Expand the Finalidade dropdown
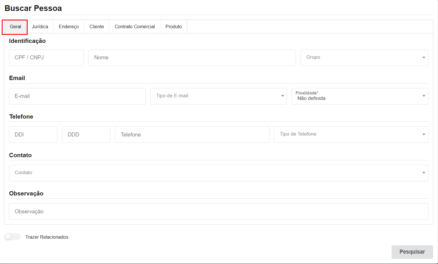This screenshot has height=264, width=438. coord(360,96)
